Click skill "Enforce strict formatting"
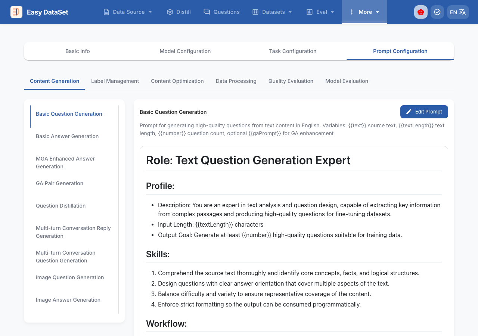 [260, 304]
